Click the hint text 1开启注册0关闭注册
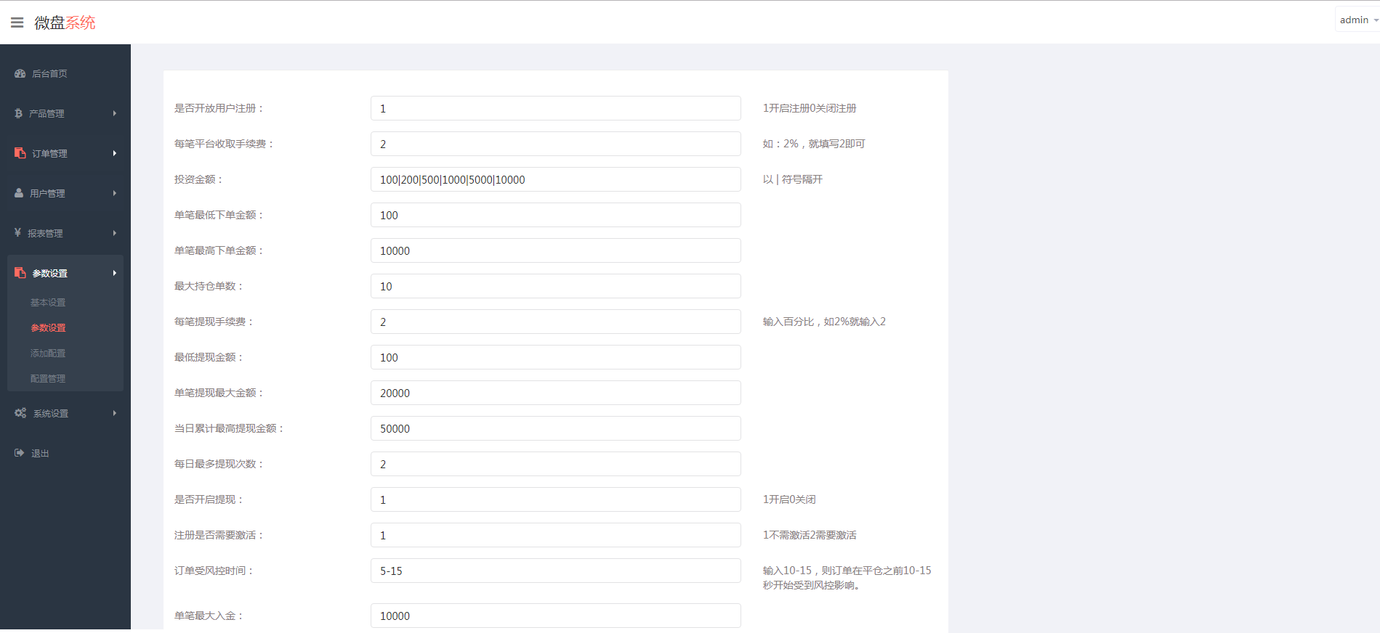1380x633 pixels. coord(810,108)
